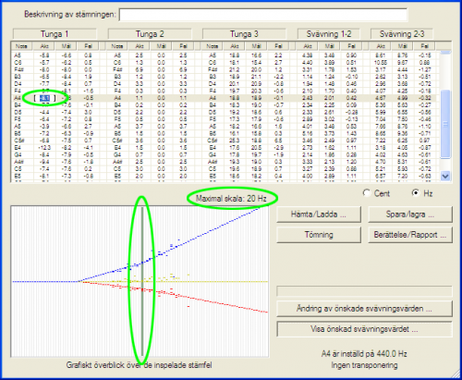Click the Note column header under Tunga 1
The height and width of the screenshot is (380, 462).
(21, 46)
